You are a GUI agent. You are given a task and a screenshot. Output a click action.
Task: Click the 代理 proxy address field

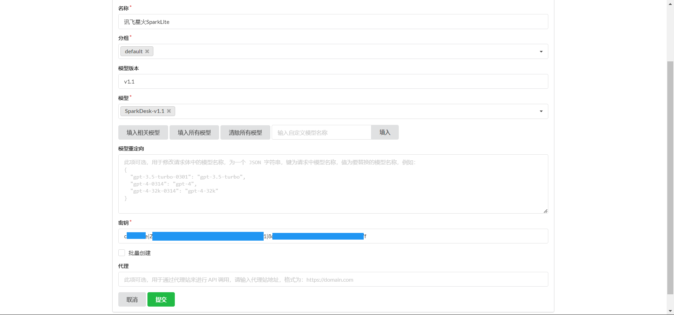point(333,280)
